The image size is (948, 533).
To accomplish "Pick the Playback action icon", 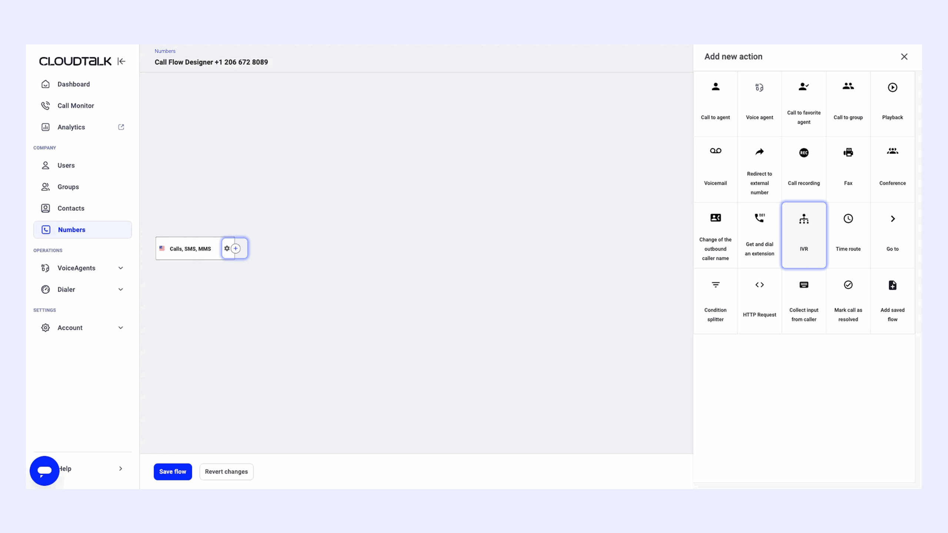I will [x=892, y=87].
